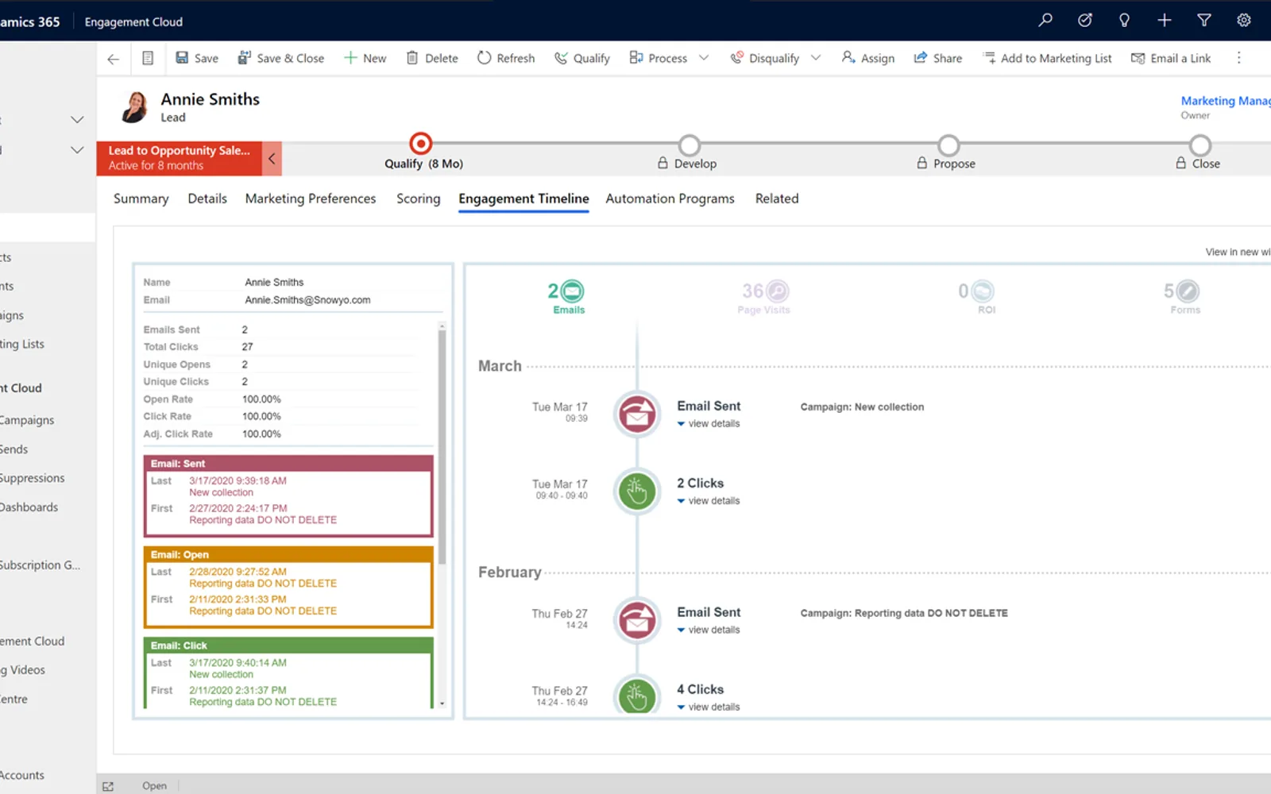Expand the first sidebar section chevron
Screen dimensions: 1271x794
point(77,120)
